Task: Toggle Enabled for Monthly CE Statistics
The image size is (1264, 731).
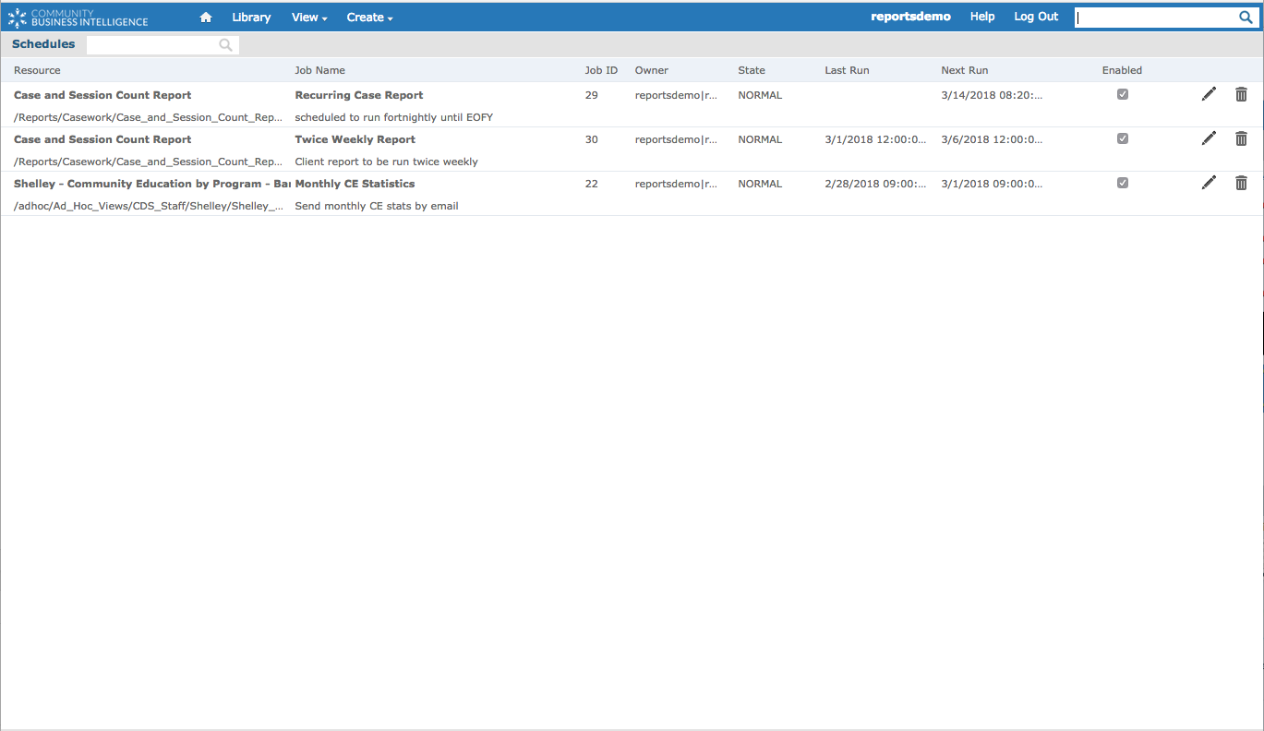Action: [x=1123, y=183]
